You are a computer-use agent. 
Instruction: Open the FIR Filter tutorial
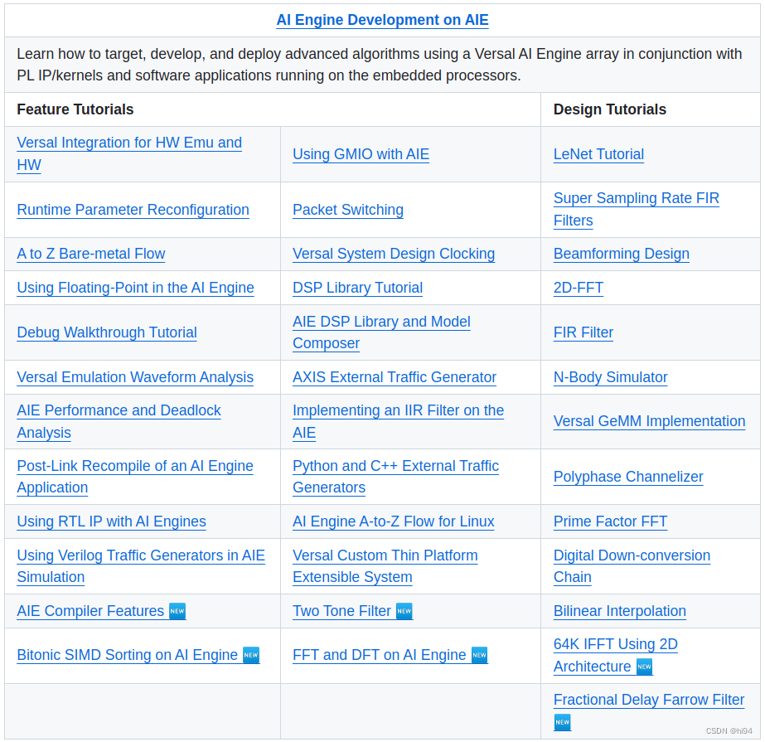click(x=583, y=332)
